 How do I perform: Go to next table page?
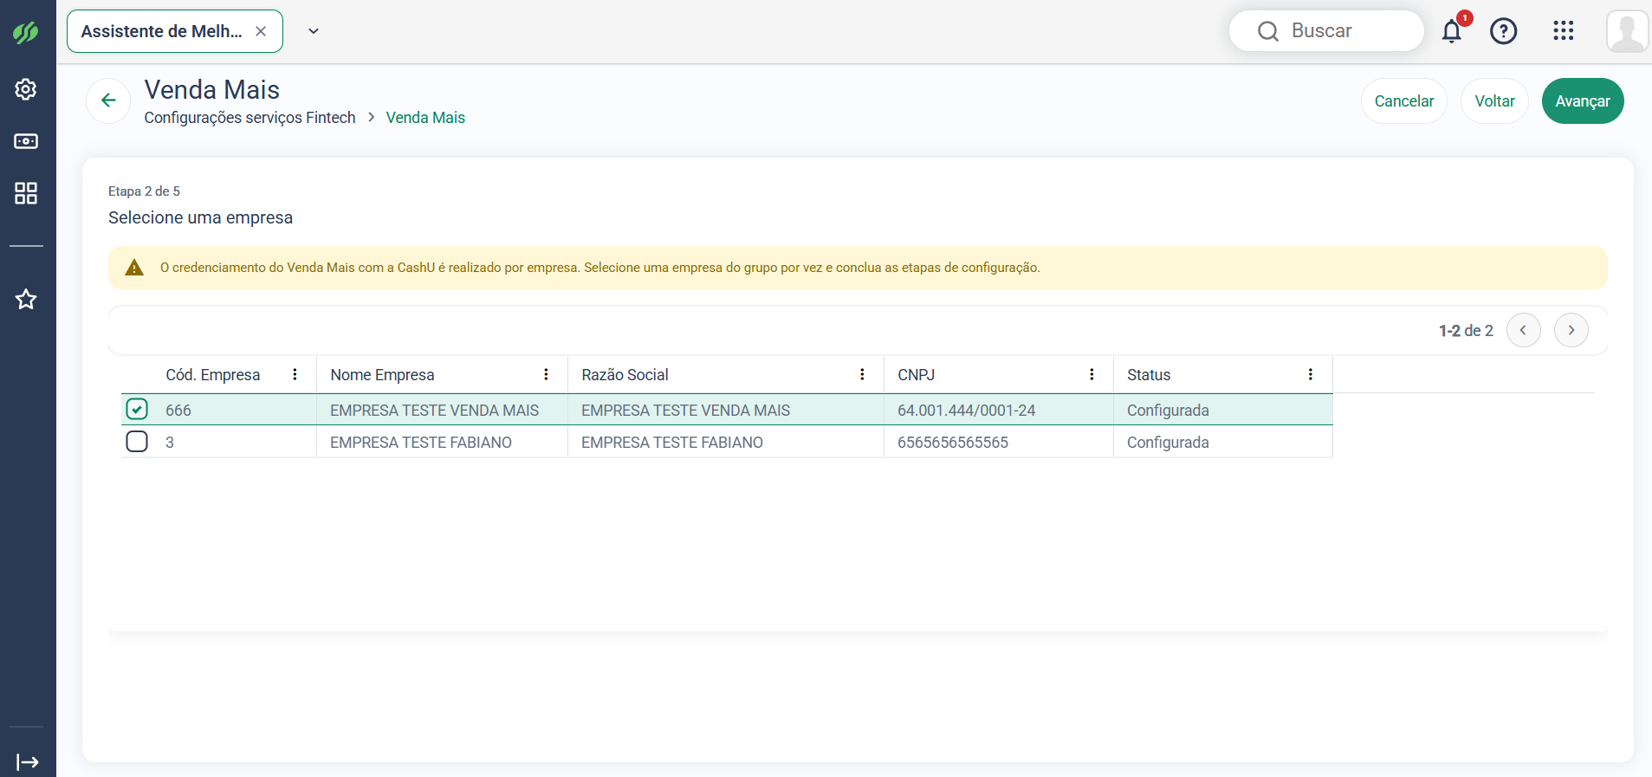pyautogui.click(x=1571, y=330)
